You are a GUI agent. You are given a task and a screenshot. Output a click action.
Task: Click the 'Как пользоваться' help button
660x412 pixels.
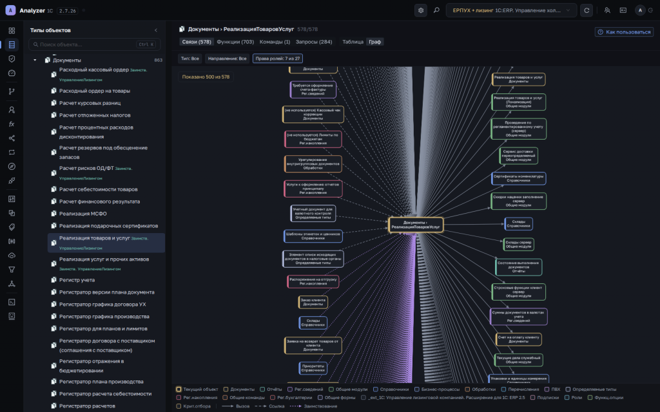coord(624,32)
